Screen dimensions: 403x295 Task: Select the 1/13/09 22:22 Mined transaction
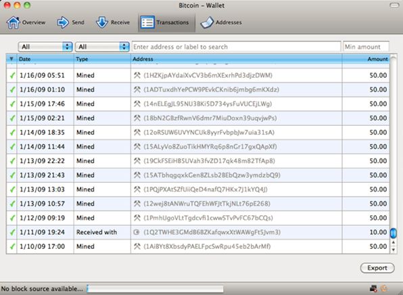(x=198, y=161)
